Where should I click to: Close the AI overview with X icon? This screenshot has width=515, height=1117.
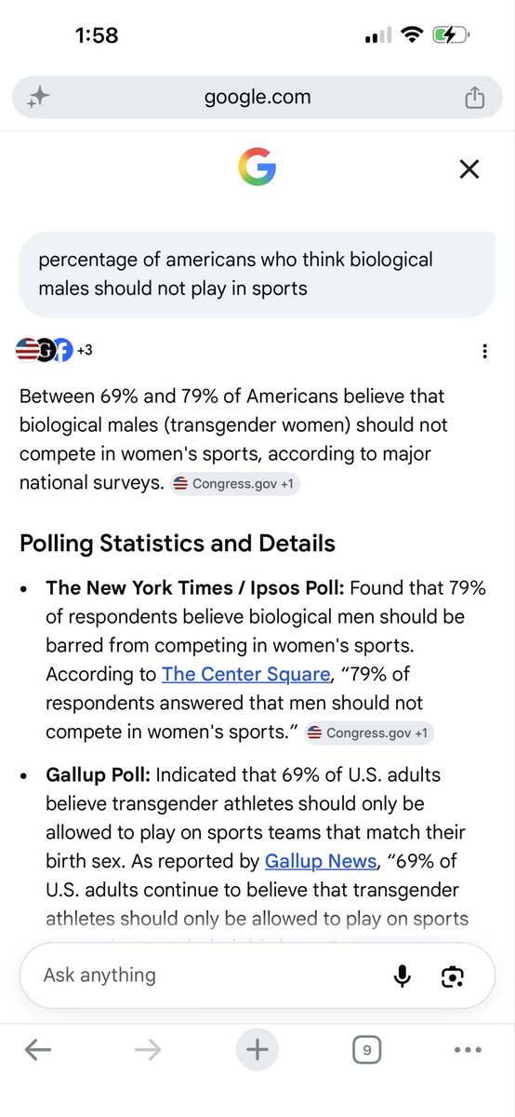coord(469,168)
